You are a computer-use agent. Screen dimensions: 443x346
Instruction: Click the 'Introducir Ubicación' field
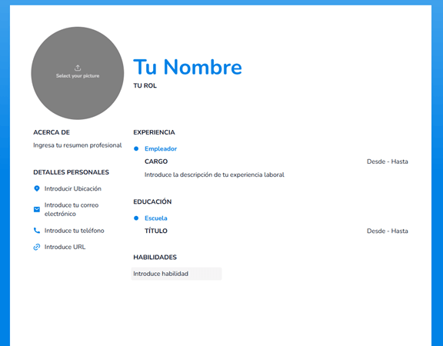tap(73, 188)
